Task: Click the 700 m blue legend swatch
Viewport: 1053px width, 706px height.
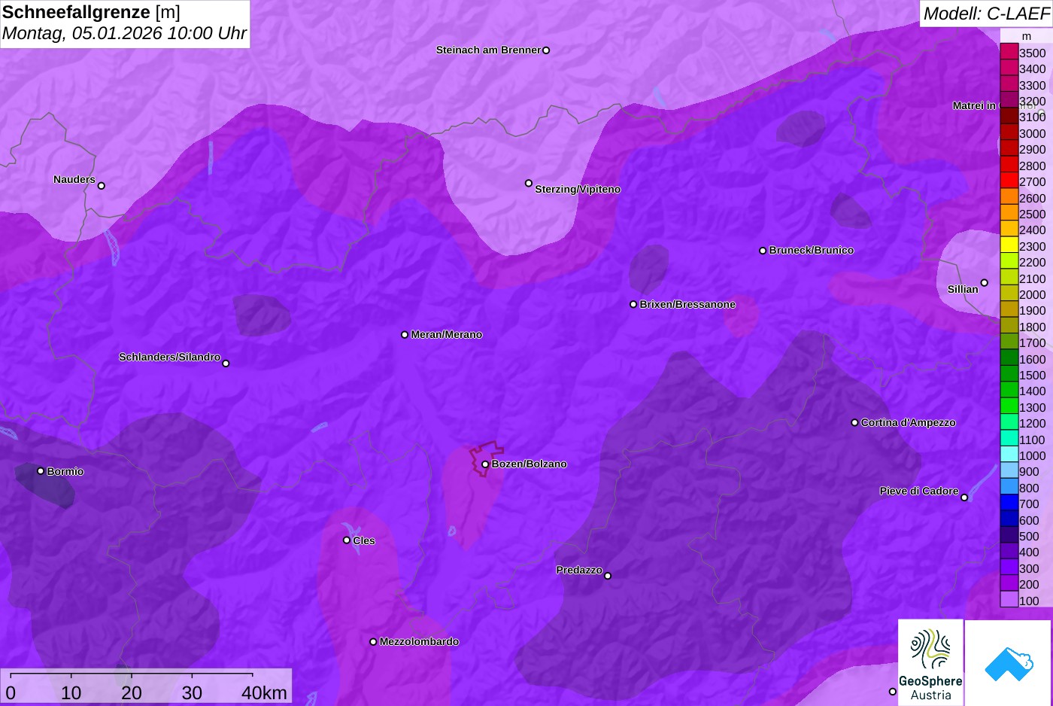Action: pyautogui.click(x=1009, y=503)
